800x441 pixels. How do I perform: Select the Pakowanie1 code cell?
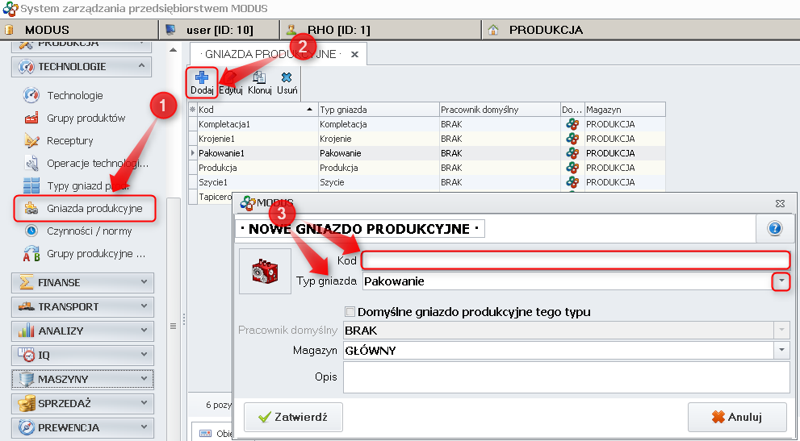click(258, 153)
